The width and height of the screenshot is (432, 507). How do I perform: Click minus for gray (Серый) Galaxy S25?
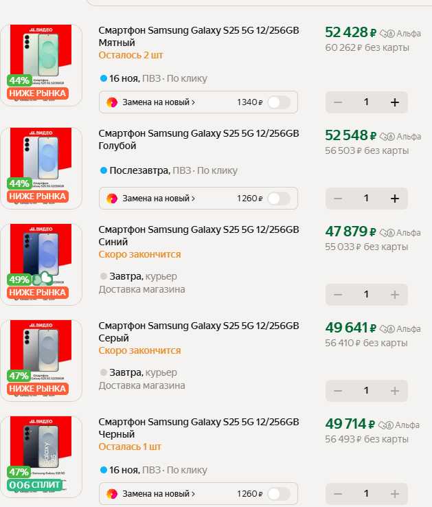(338, 391)
